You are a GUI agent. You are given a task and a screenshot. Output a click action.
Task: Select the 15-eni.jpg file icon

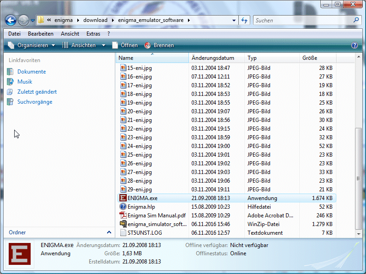click(123, 68)
